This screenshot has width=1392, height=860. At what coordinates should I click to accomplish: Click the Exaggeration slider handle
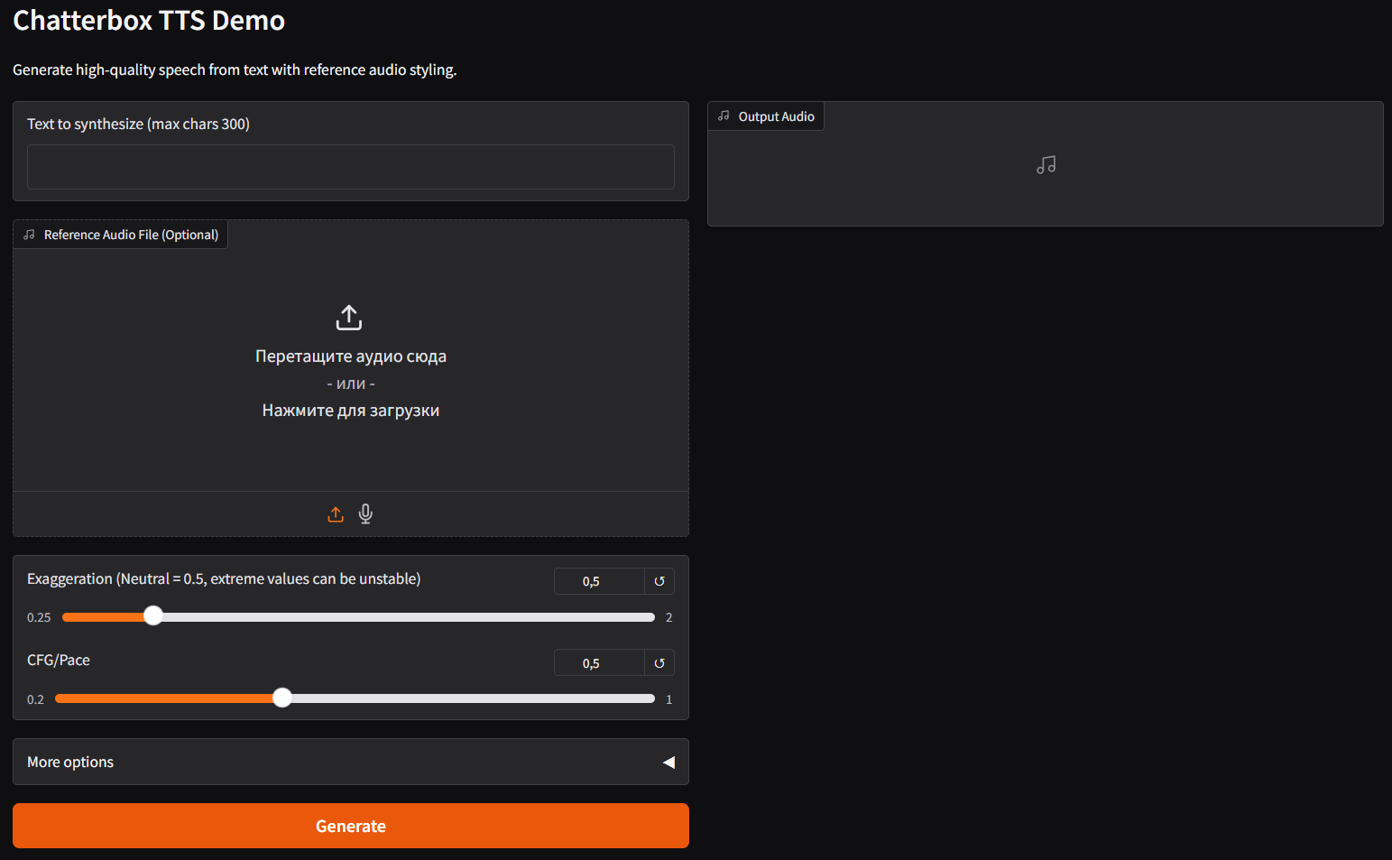pos(153,616)
